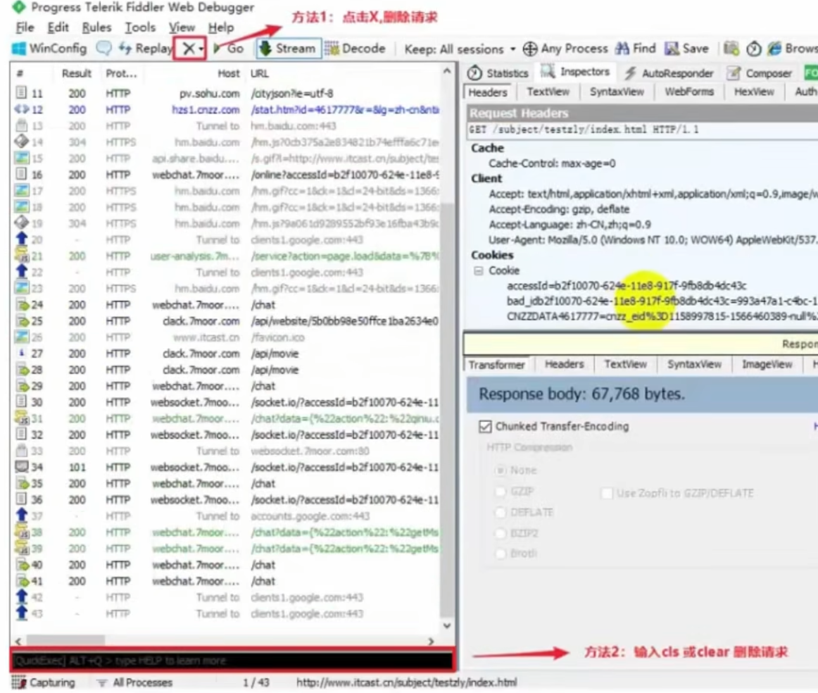This screenshot has height=693, width=818.
Task: Click the speech bubble comment icon
Action: pos(103,48)
